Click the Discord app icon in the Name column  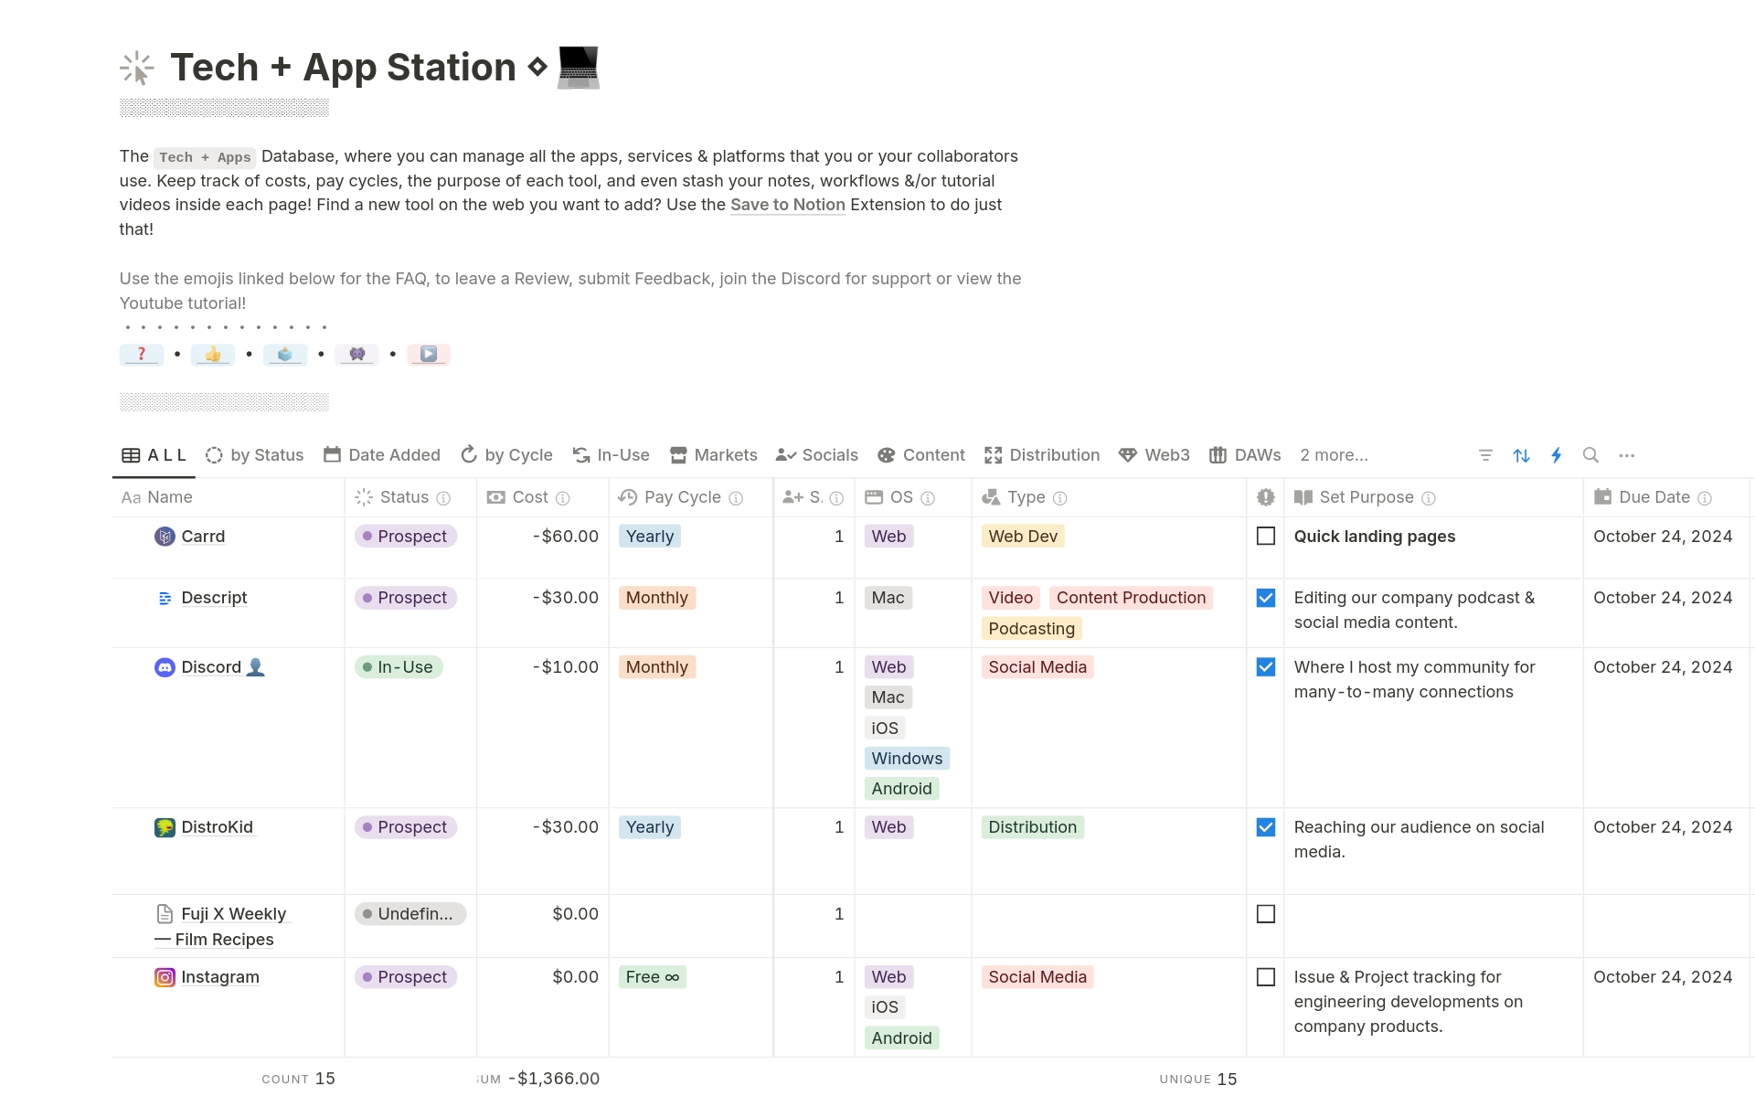pos(165,667)
